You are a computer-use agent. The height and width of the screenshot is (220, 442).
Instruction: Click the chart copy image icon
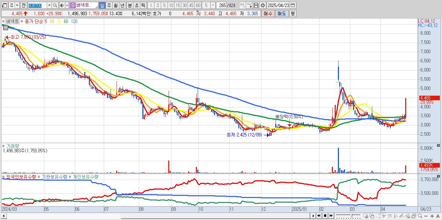click(414, 216)
